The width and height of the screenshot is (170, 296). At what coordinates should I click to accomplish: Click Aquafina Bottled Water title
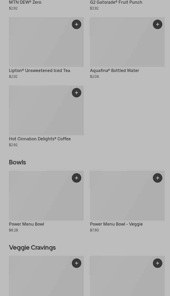(115, 71)
